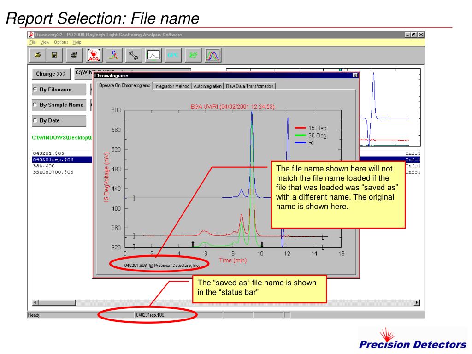472x354 pixels.
Task: Restore the Discovery32 main window
Action: (x=414, y=35)
